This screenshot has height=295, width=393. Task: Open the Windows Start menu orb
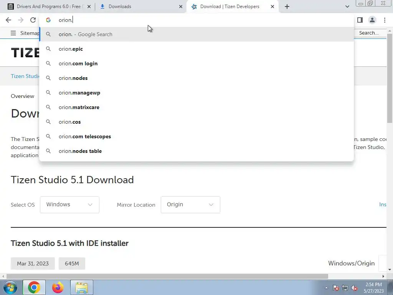click(10, 287)
